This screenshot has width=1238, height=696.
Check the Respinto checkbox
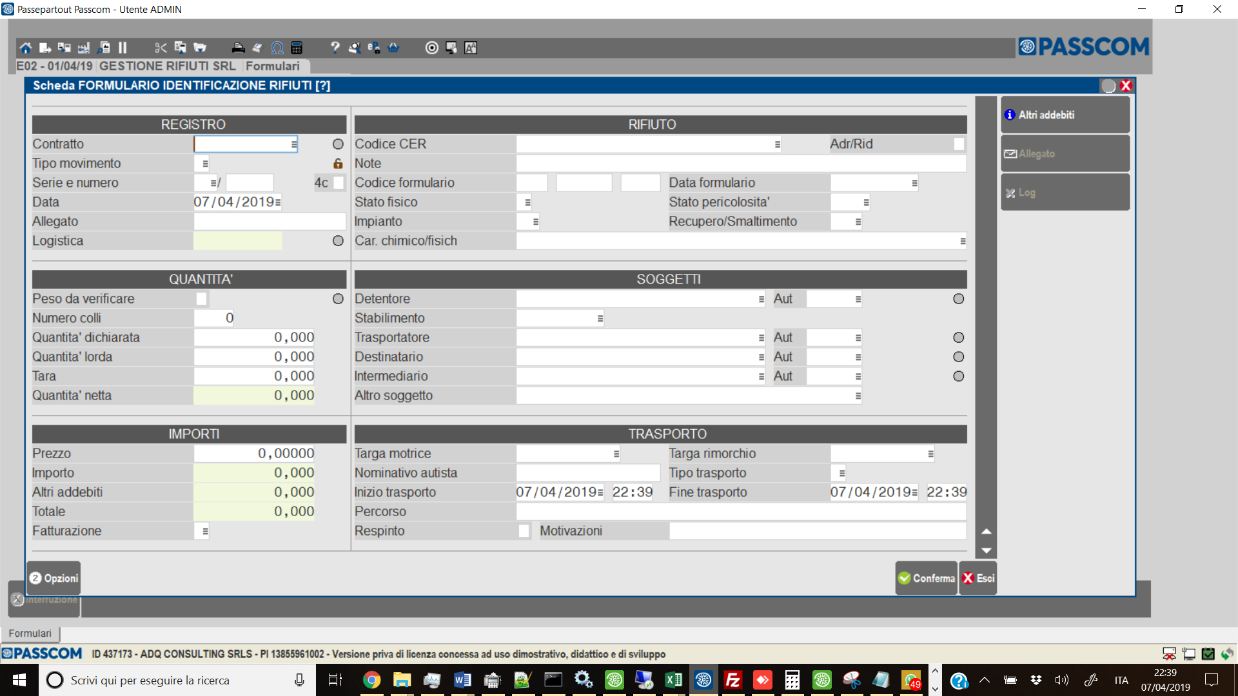(524, 531)
